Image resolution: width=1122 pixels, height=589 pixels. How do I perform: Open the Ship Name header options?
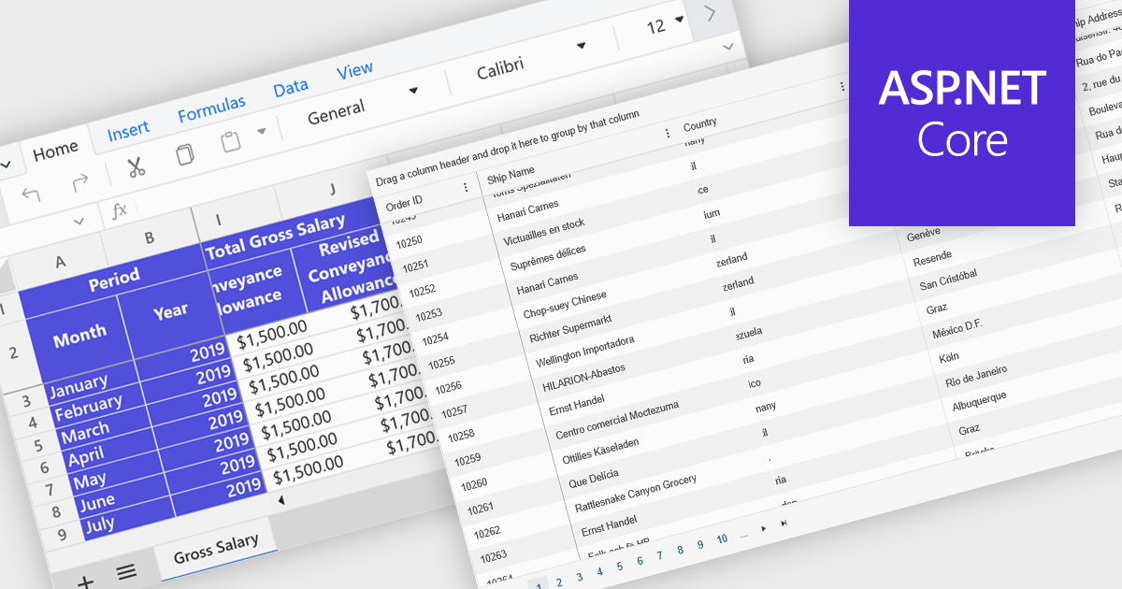pos(669,131)
